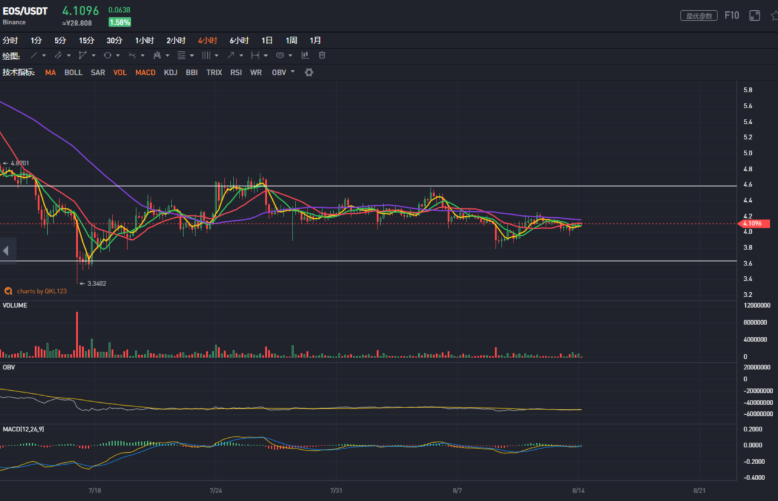This screenshot has height=501, width=778.
Task: Click the fullscreen expand chart icon
Action: click(755, 16)
